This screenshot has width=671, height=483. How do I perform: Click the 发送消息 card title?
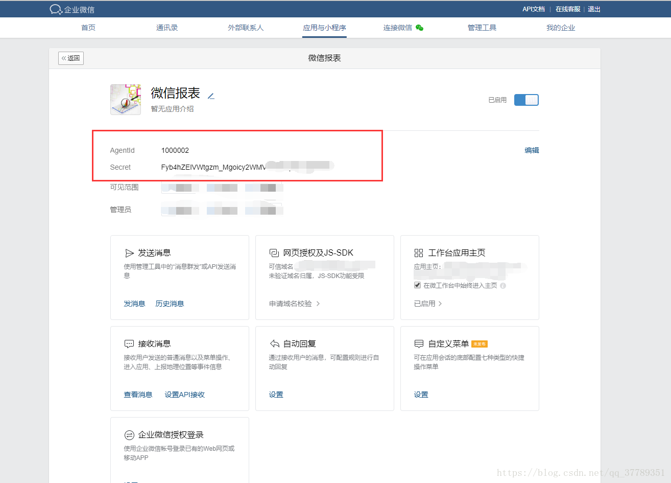154,253
